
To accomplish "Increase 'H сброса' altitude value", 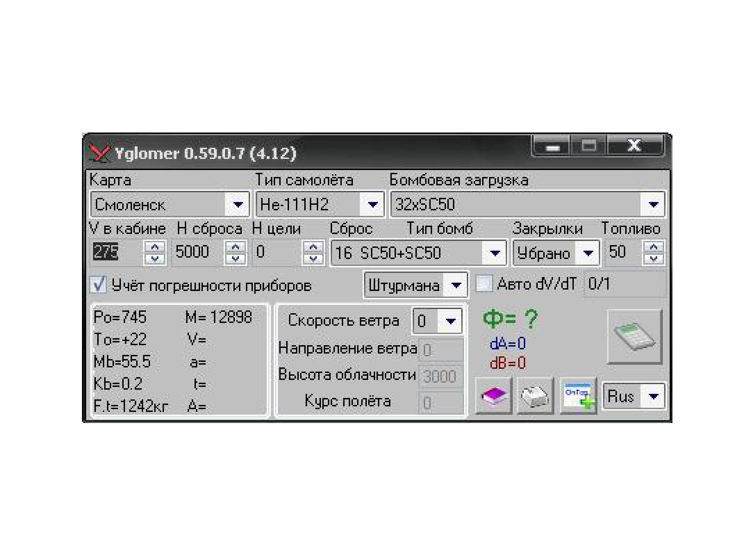I will coord(235,246).
